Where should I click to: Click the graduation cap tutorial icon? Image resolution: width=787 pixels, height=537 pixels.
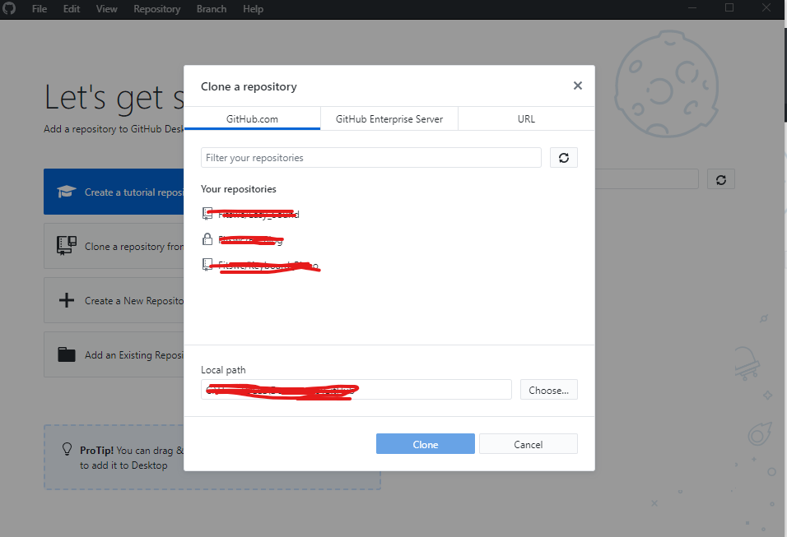(66, 192)
